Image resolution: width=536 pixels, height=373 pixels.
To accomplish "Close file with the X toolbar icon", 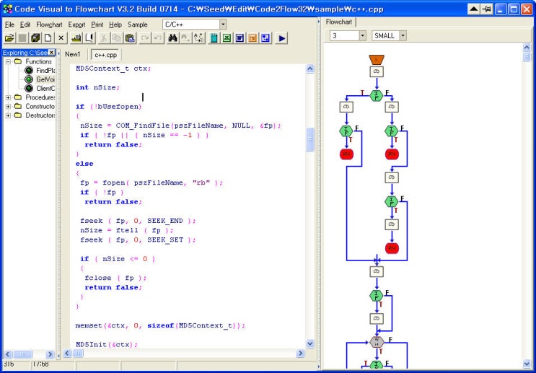I will point(61,38).
